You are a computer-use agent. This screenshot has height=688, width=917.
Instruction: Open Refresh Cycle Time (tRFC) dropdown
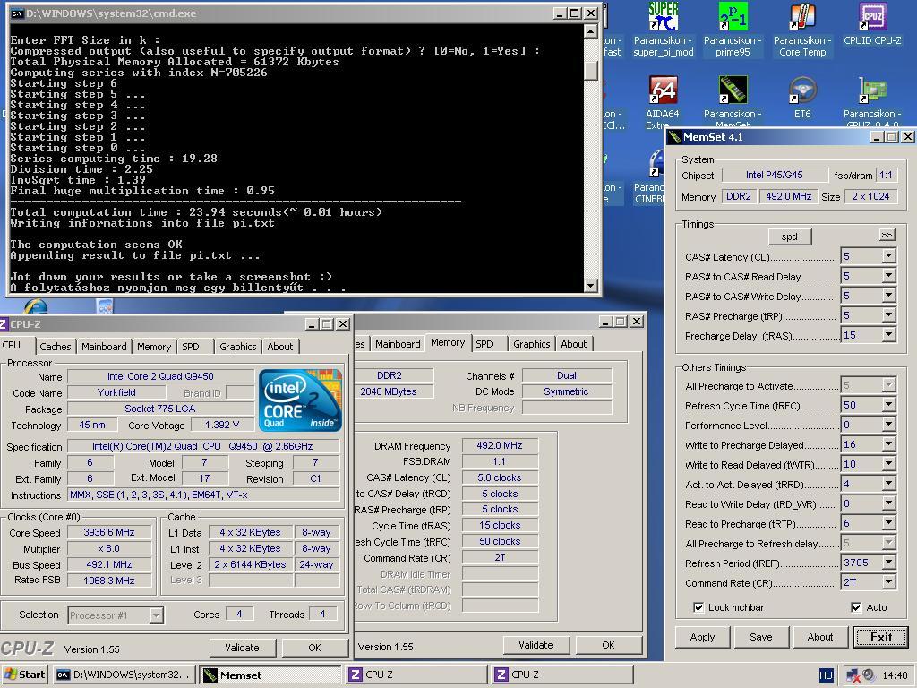[888, 405]
